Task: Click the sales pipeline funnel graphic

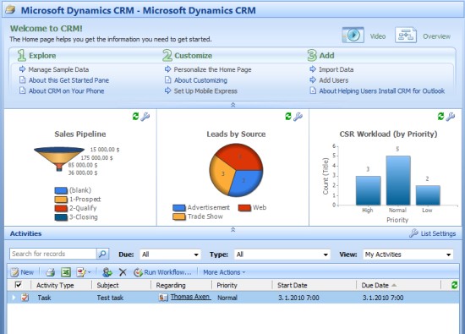Action: click(x=59, y=159)
